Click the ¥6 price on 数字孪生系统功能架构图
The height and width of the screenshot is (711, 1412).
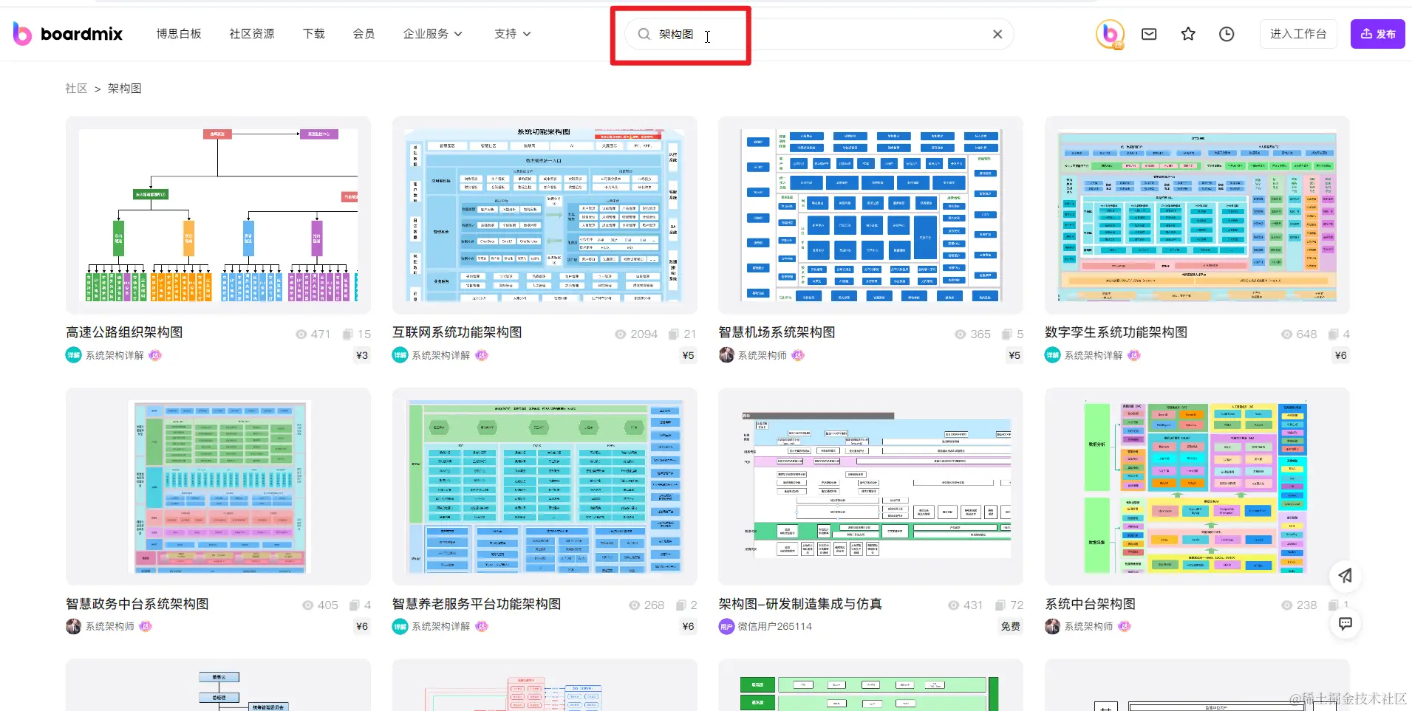[1340, 355]
